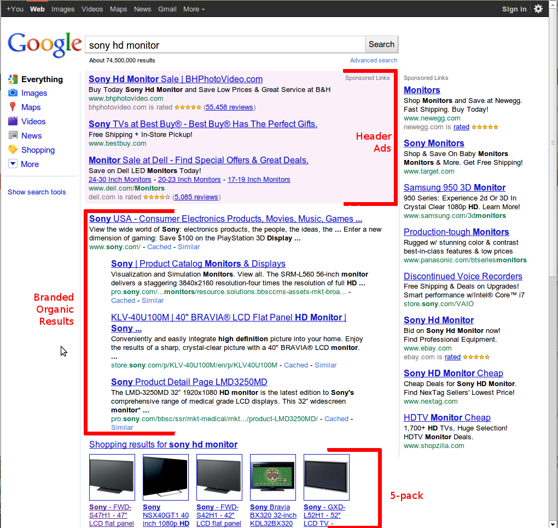Click the Videos film icon

pos(13,122)
